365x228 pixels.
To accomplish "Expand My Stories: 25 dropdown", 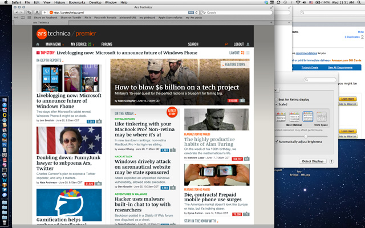I will pos(83,44).
